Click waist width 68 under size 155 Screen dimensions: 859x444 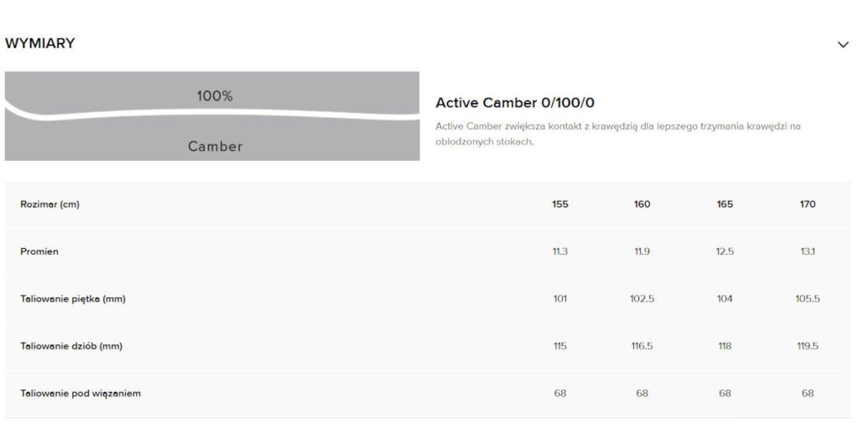560,393
